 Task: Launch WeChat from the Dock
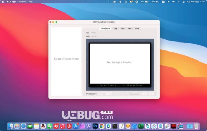pyautogui.click(x=49, y=126)
